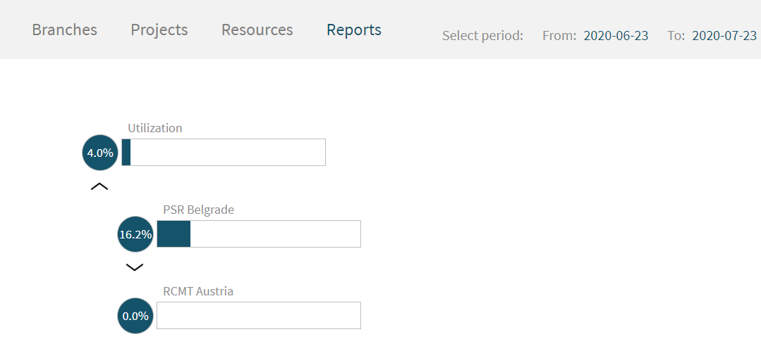Click the 16.2% PSR Belgrade circle badge

click(x=135, y=234)
